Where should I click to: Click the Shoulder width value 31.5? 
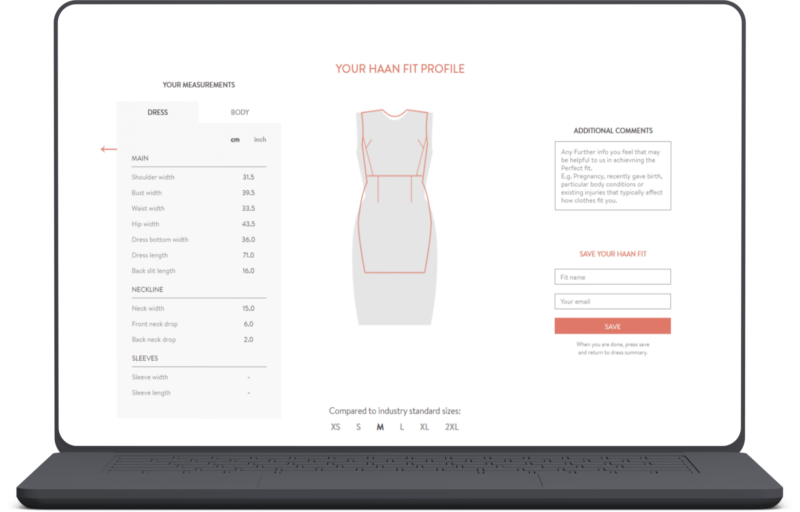tap(248, 177)
